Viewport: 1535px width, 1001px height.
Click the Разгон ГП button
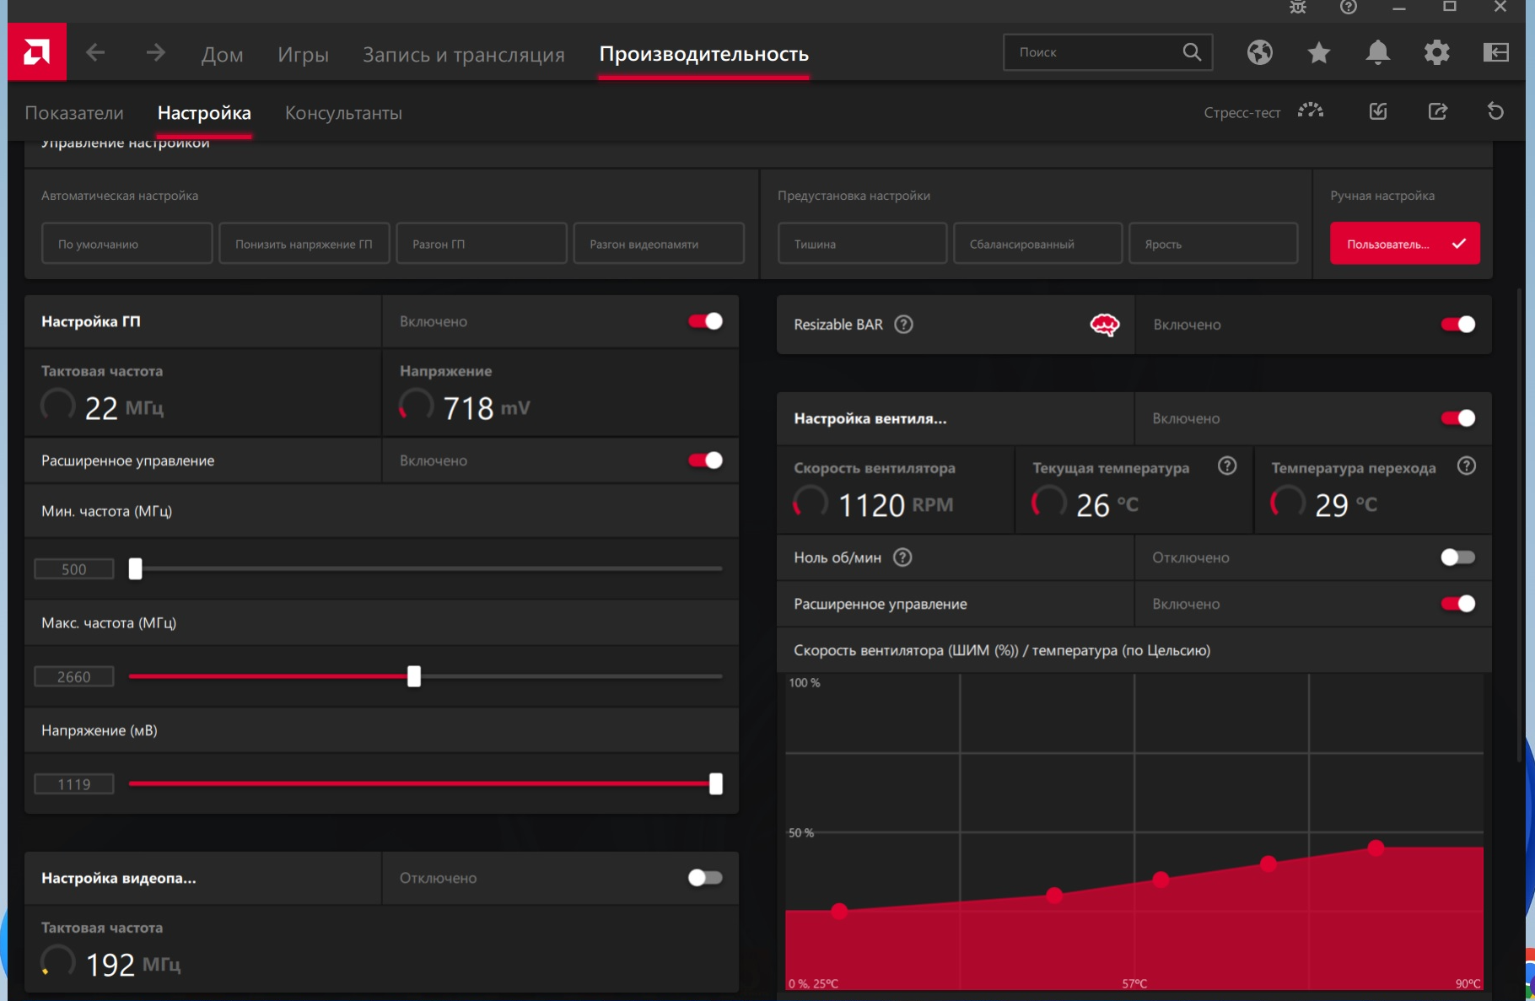482,244
